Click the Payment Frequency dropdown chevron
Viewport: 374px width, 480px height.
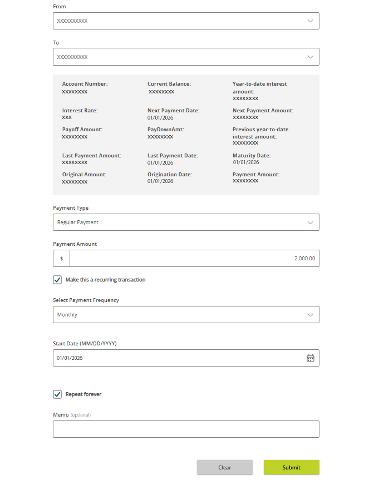pos(311,314)
